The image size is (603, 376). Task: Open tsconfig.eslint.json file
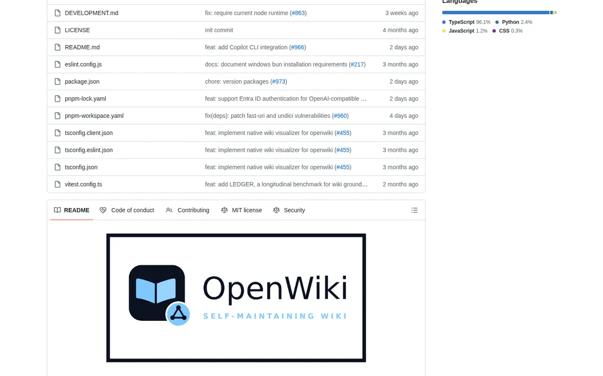(x=89, y=150)
